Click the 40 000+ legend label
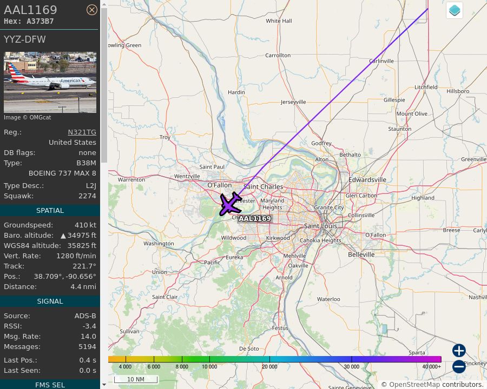 tap(431, 367)
